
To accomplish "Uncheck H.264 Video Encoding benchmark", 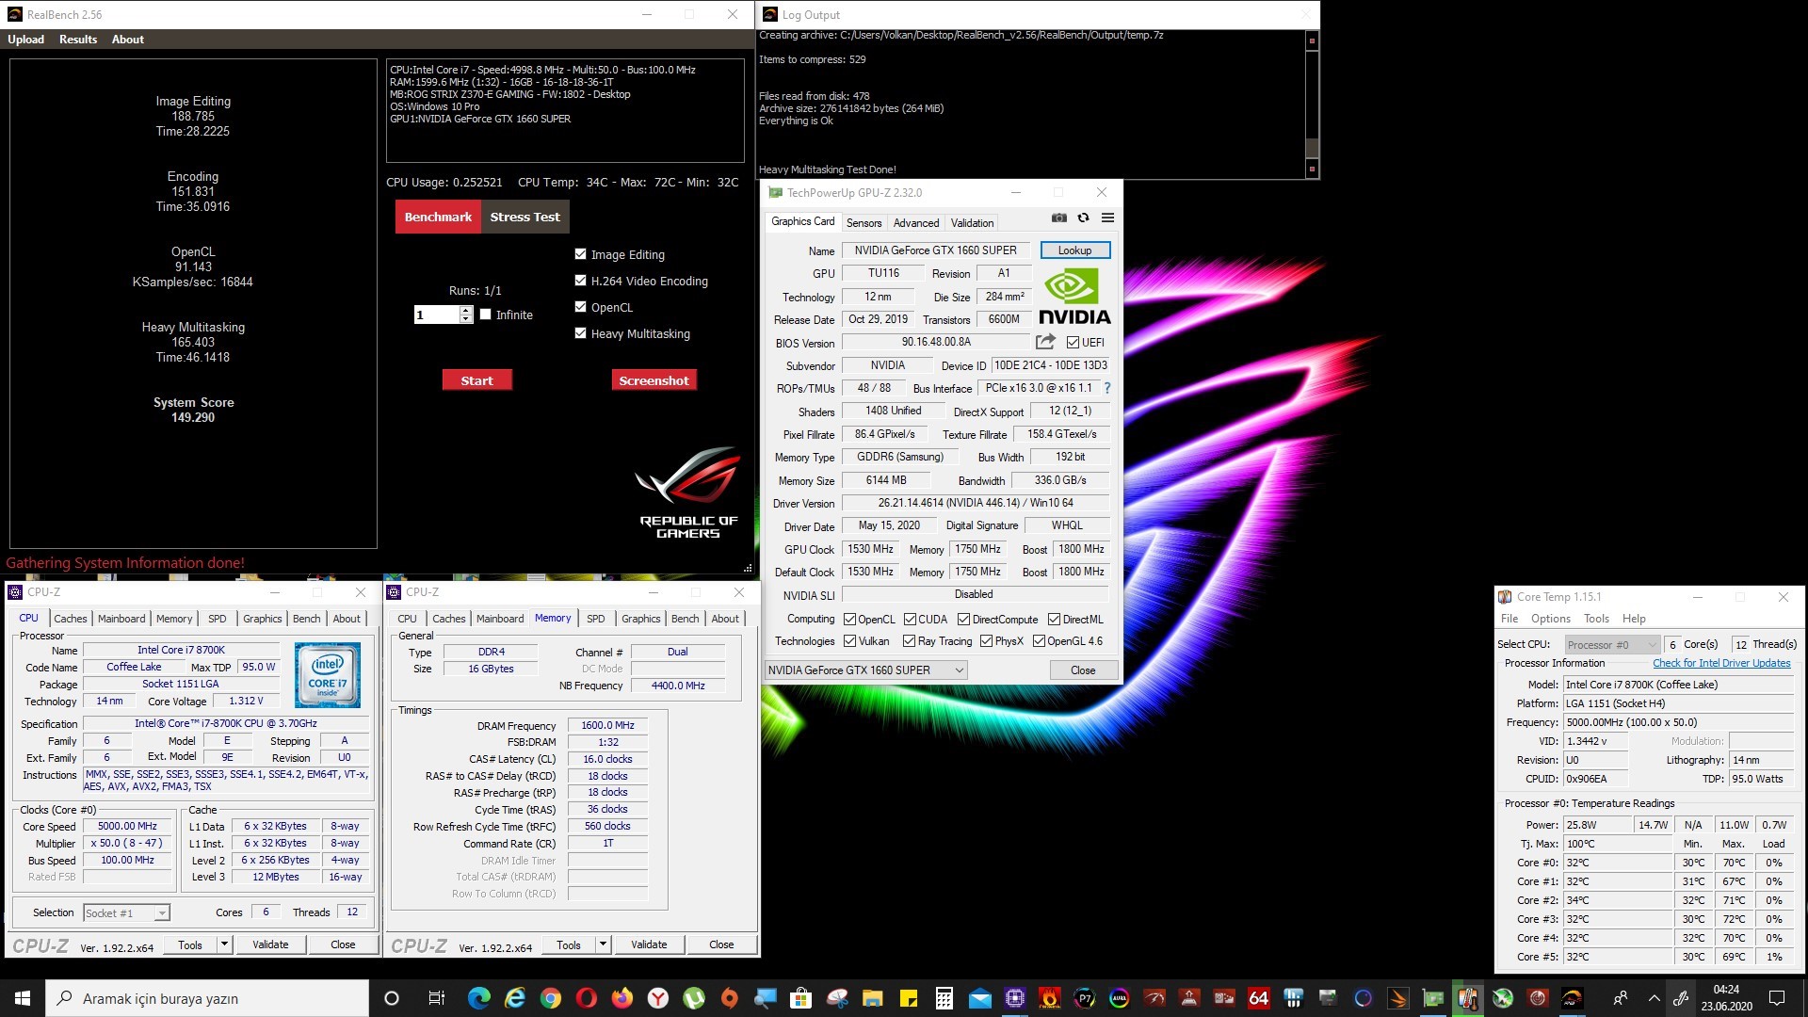I will click(x=581, y=281).
